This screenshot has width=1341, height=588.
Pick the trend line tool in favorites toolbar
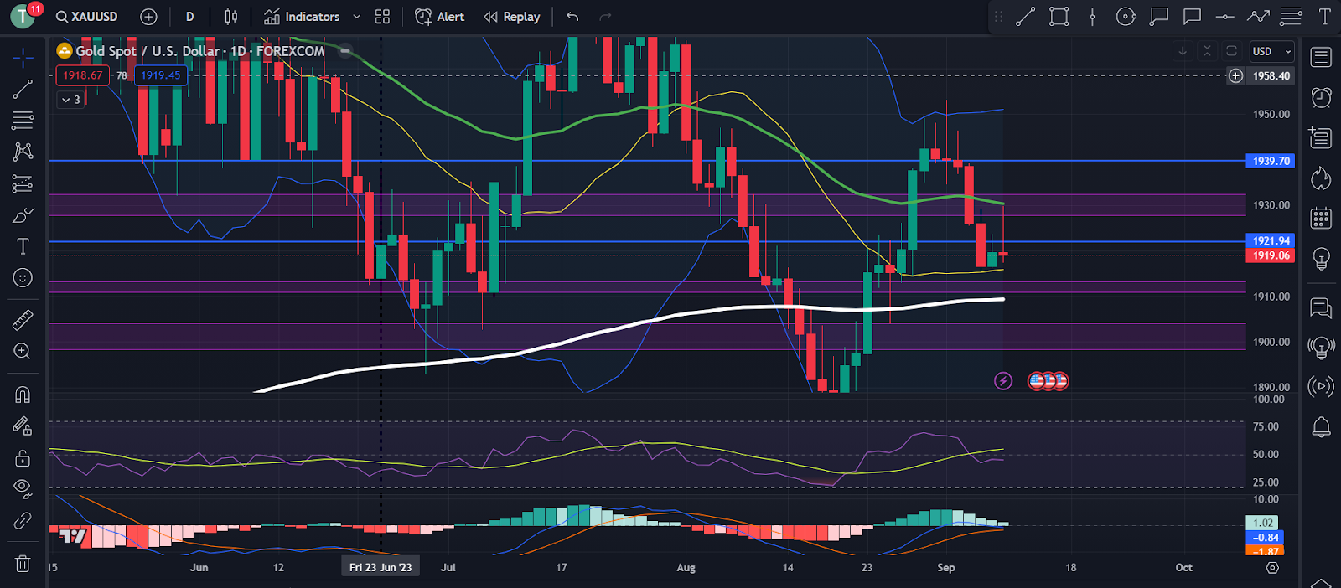1026,17
